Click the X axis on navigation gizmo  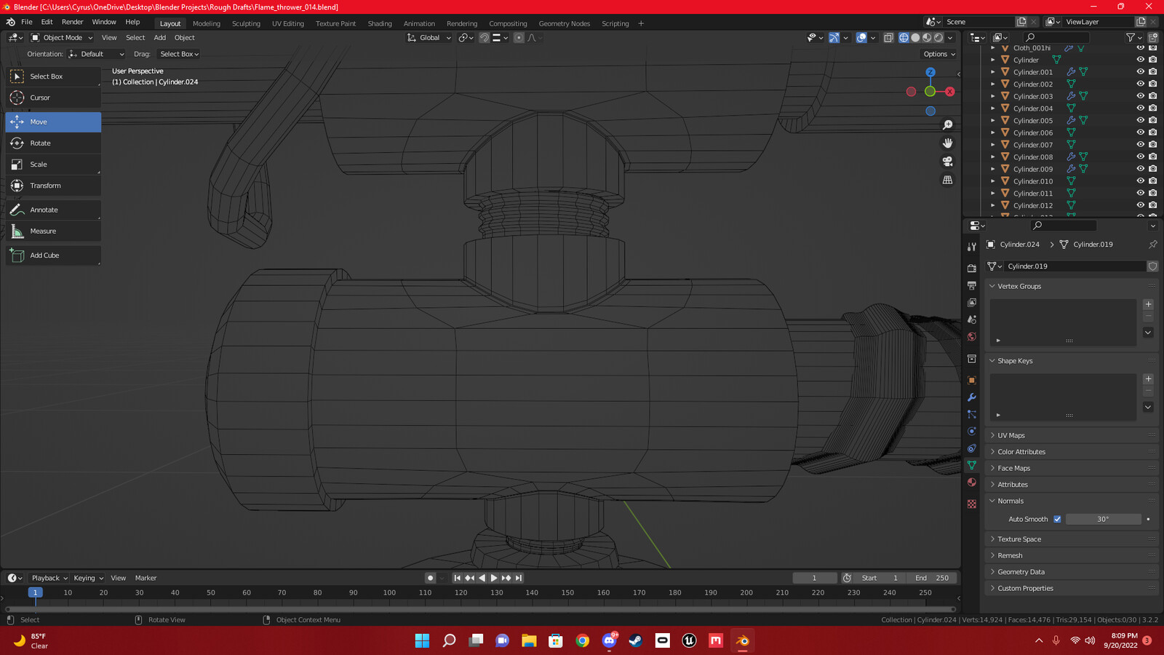(x=949, y=92)
